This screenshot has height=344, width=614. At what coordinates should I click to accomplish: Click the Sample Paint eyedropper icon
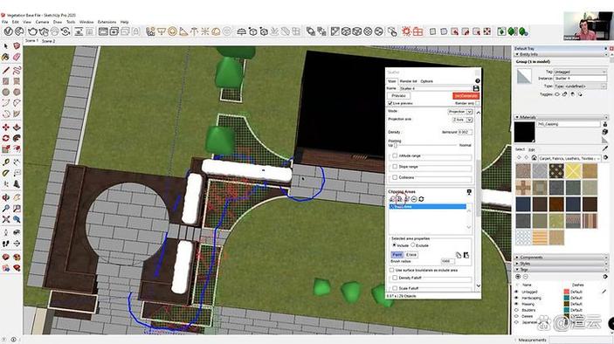coord(605,148)
